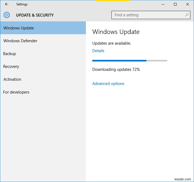The height and width of the screenshot is (182, 194).
Task: Maximize the Settings window
Action: (175, 4)
